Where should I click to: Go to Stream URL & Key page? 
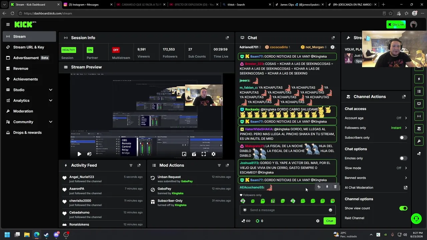(29, 47)
